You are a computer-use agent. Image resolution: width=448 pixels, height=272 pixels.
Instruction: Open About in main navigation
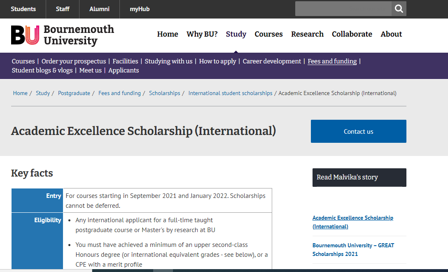[391, 34]
